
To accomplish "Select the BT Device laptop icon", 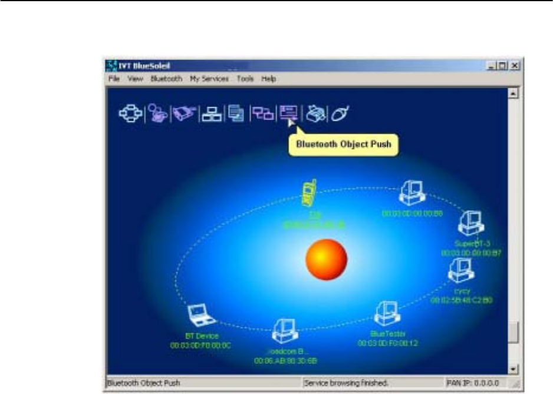I will click(x=200, y=316).
